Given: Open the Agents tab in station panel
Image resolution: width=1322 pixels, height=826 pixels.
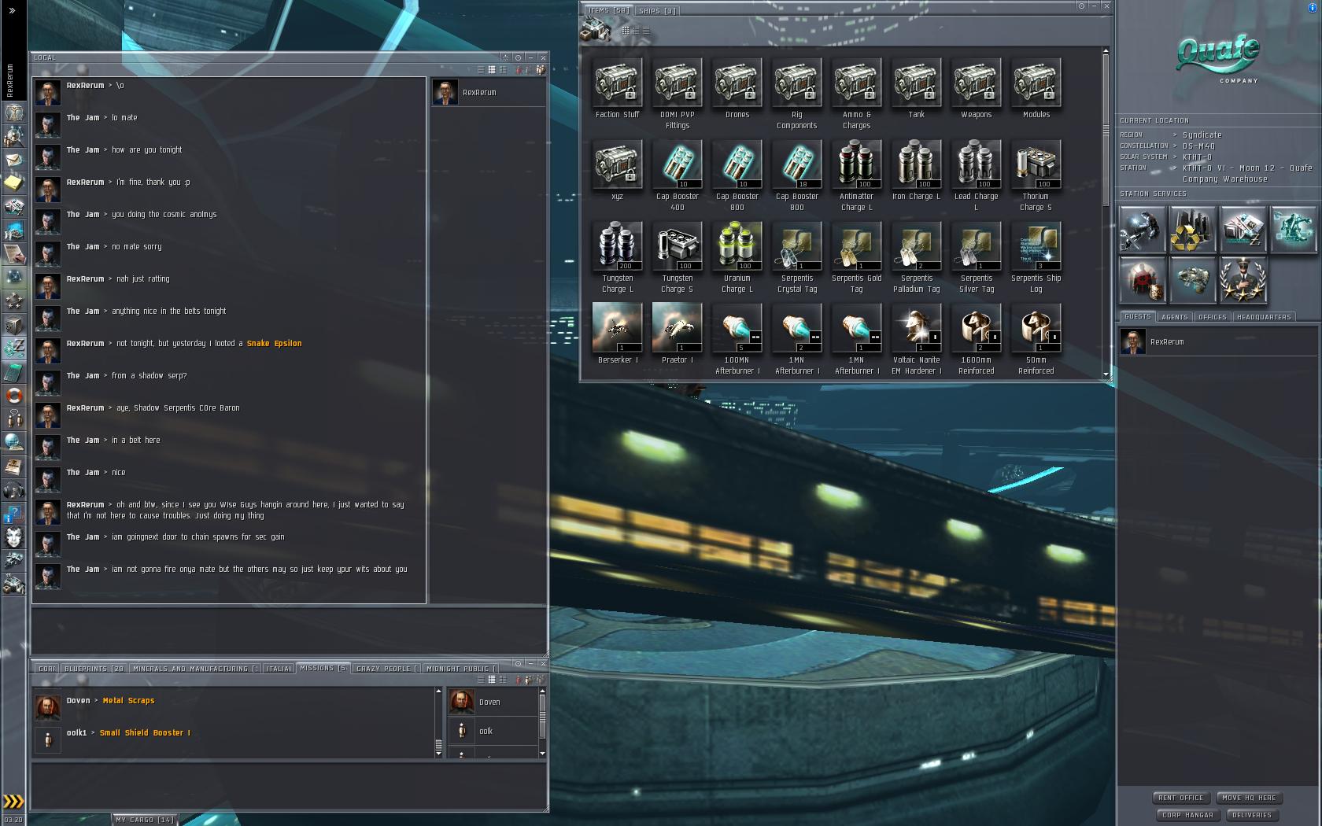Looking at the screenshot, I should (x=1174, y=317).
